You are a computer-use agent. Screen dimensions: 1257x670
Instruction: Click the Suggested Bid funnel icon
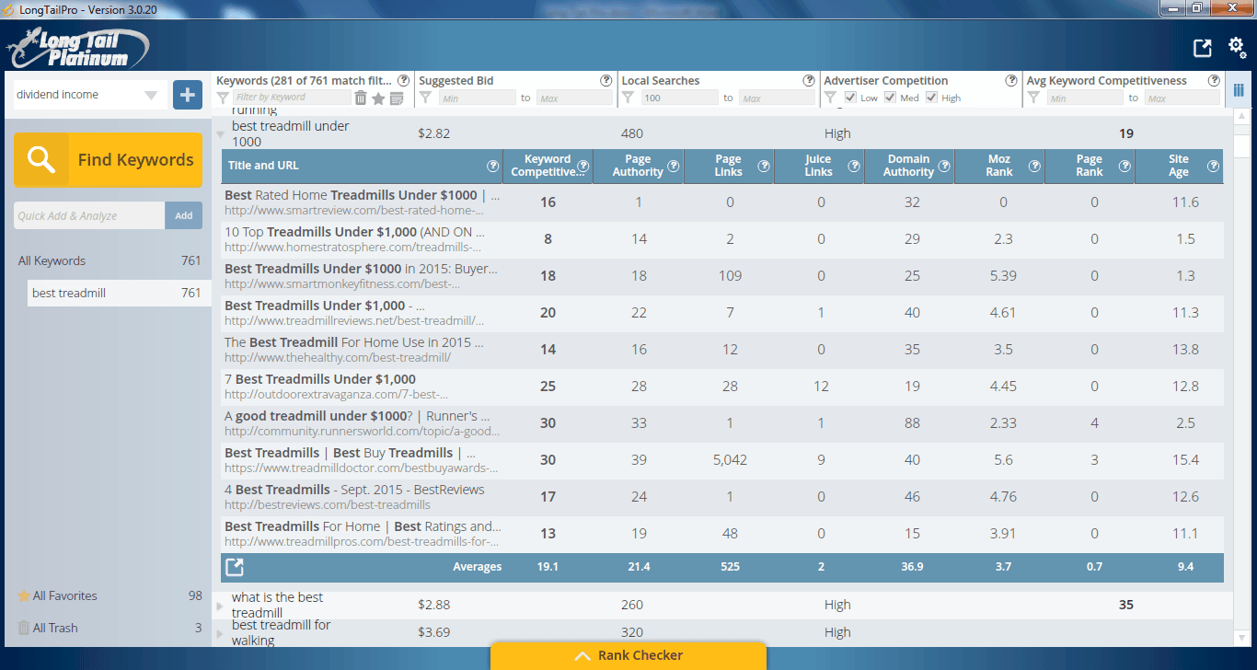click(x=425, y=98)
